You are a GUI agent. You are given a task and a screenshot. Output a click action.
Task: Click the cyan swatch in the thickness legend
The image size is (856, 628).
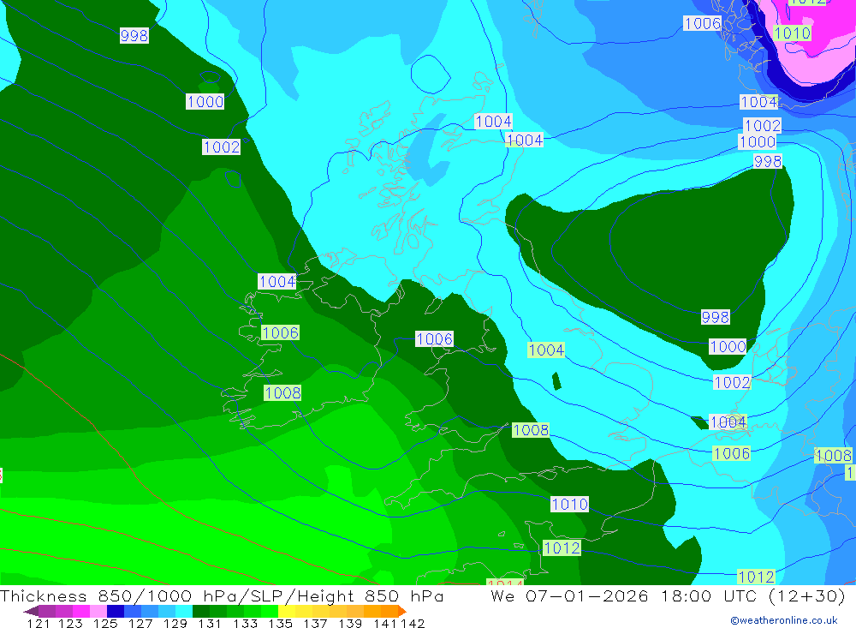[x=184, y=611]
